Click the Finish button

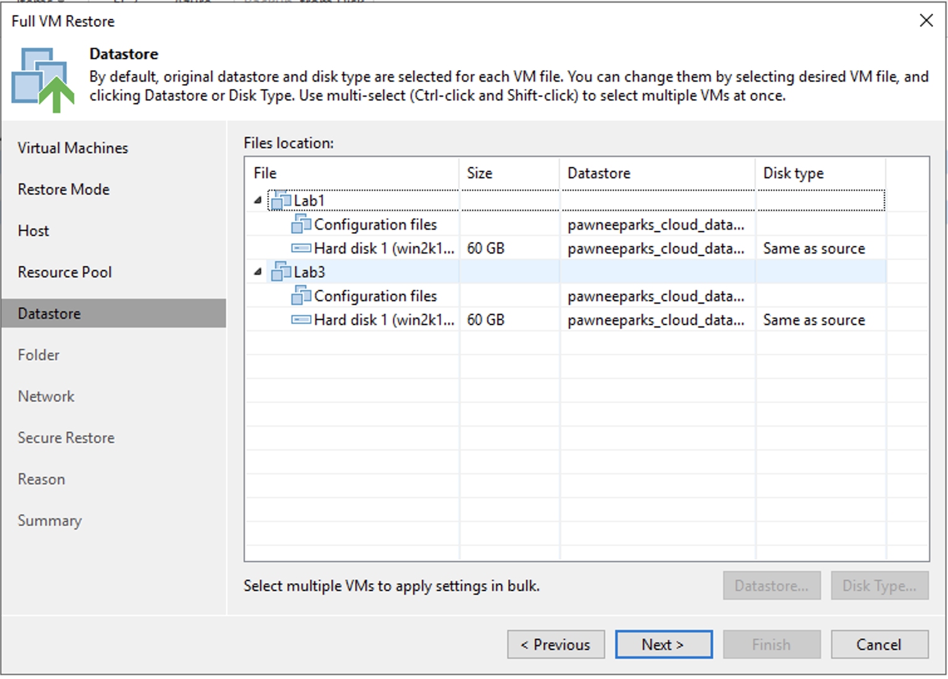[772, 644]
